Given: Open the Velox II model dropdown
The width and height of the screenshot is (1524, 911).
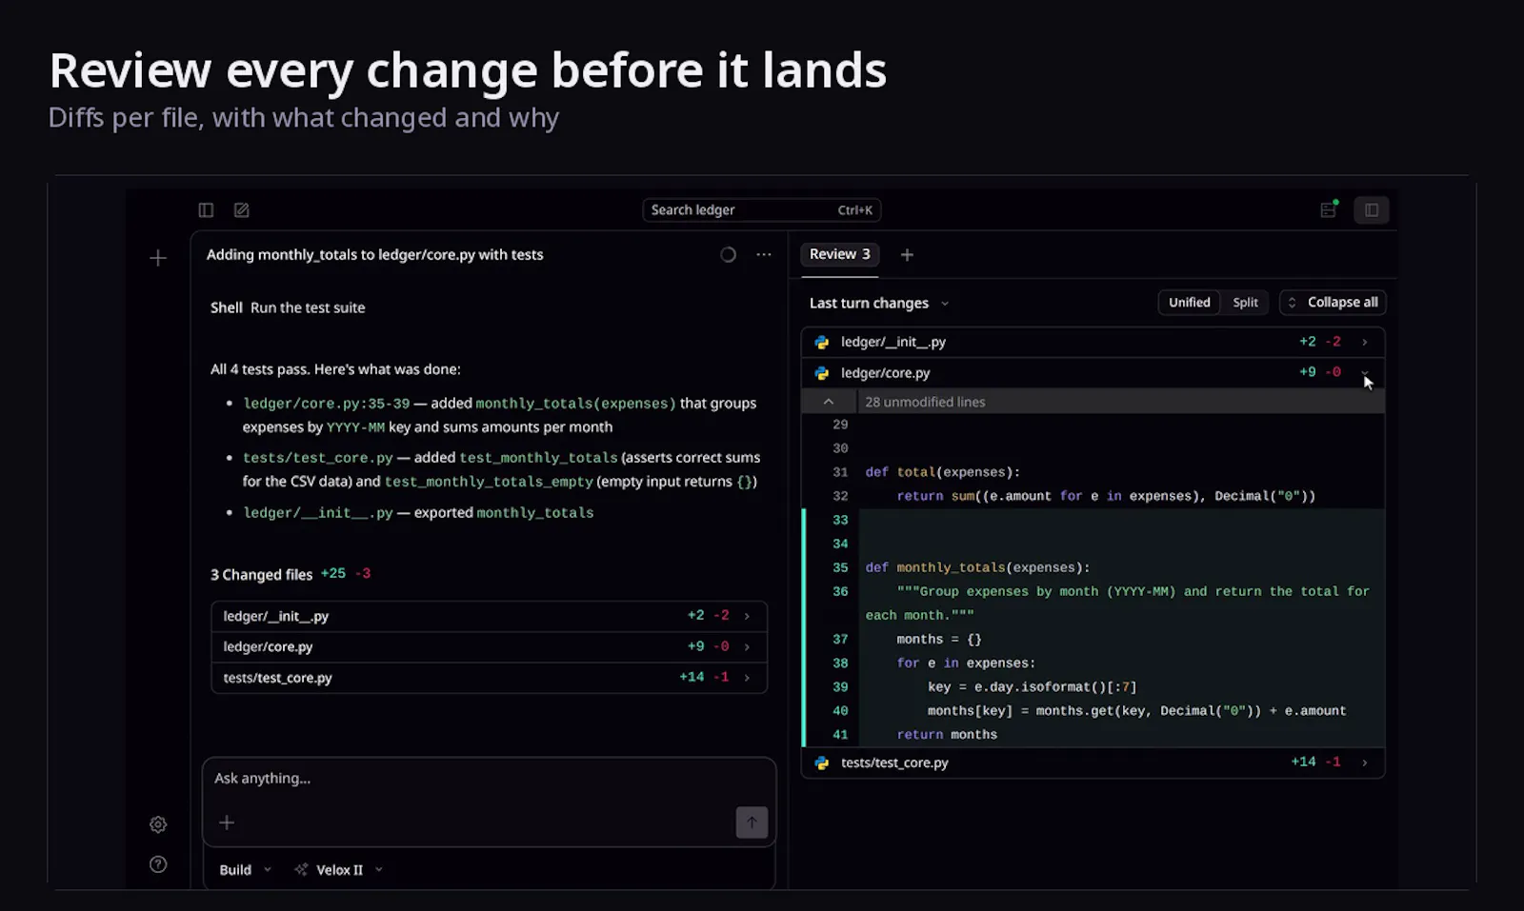Looking at the screenshot, I should pos(339,869).
